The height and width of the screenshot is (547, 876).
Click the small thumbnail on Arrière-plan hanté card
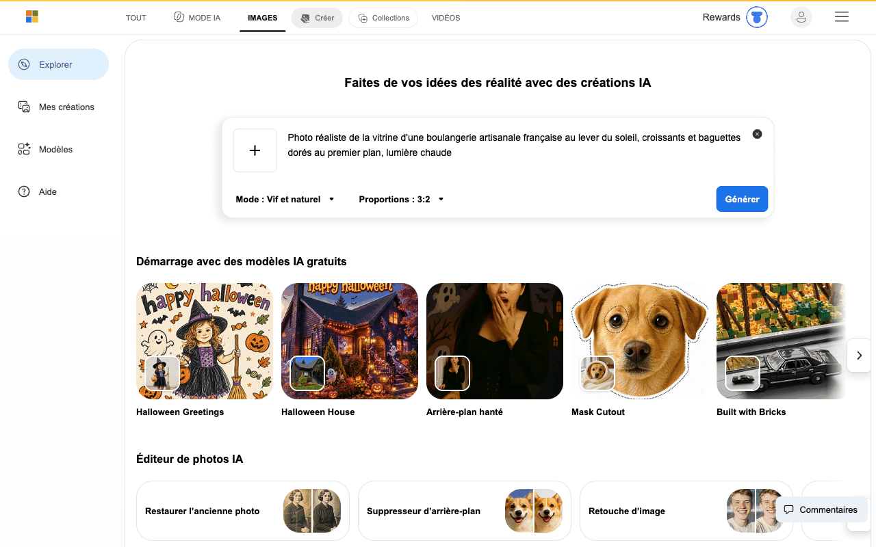pyautogui.click(x=452, y=373)
